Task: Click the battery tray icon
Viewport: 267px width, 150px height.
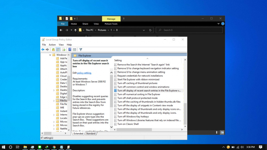Action: click(233, 147)
